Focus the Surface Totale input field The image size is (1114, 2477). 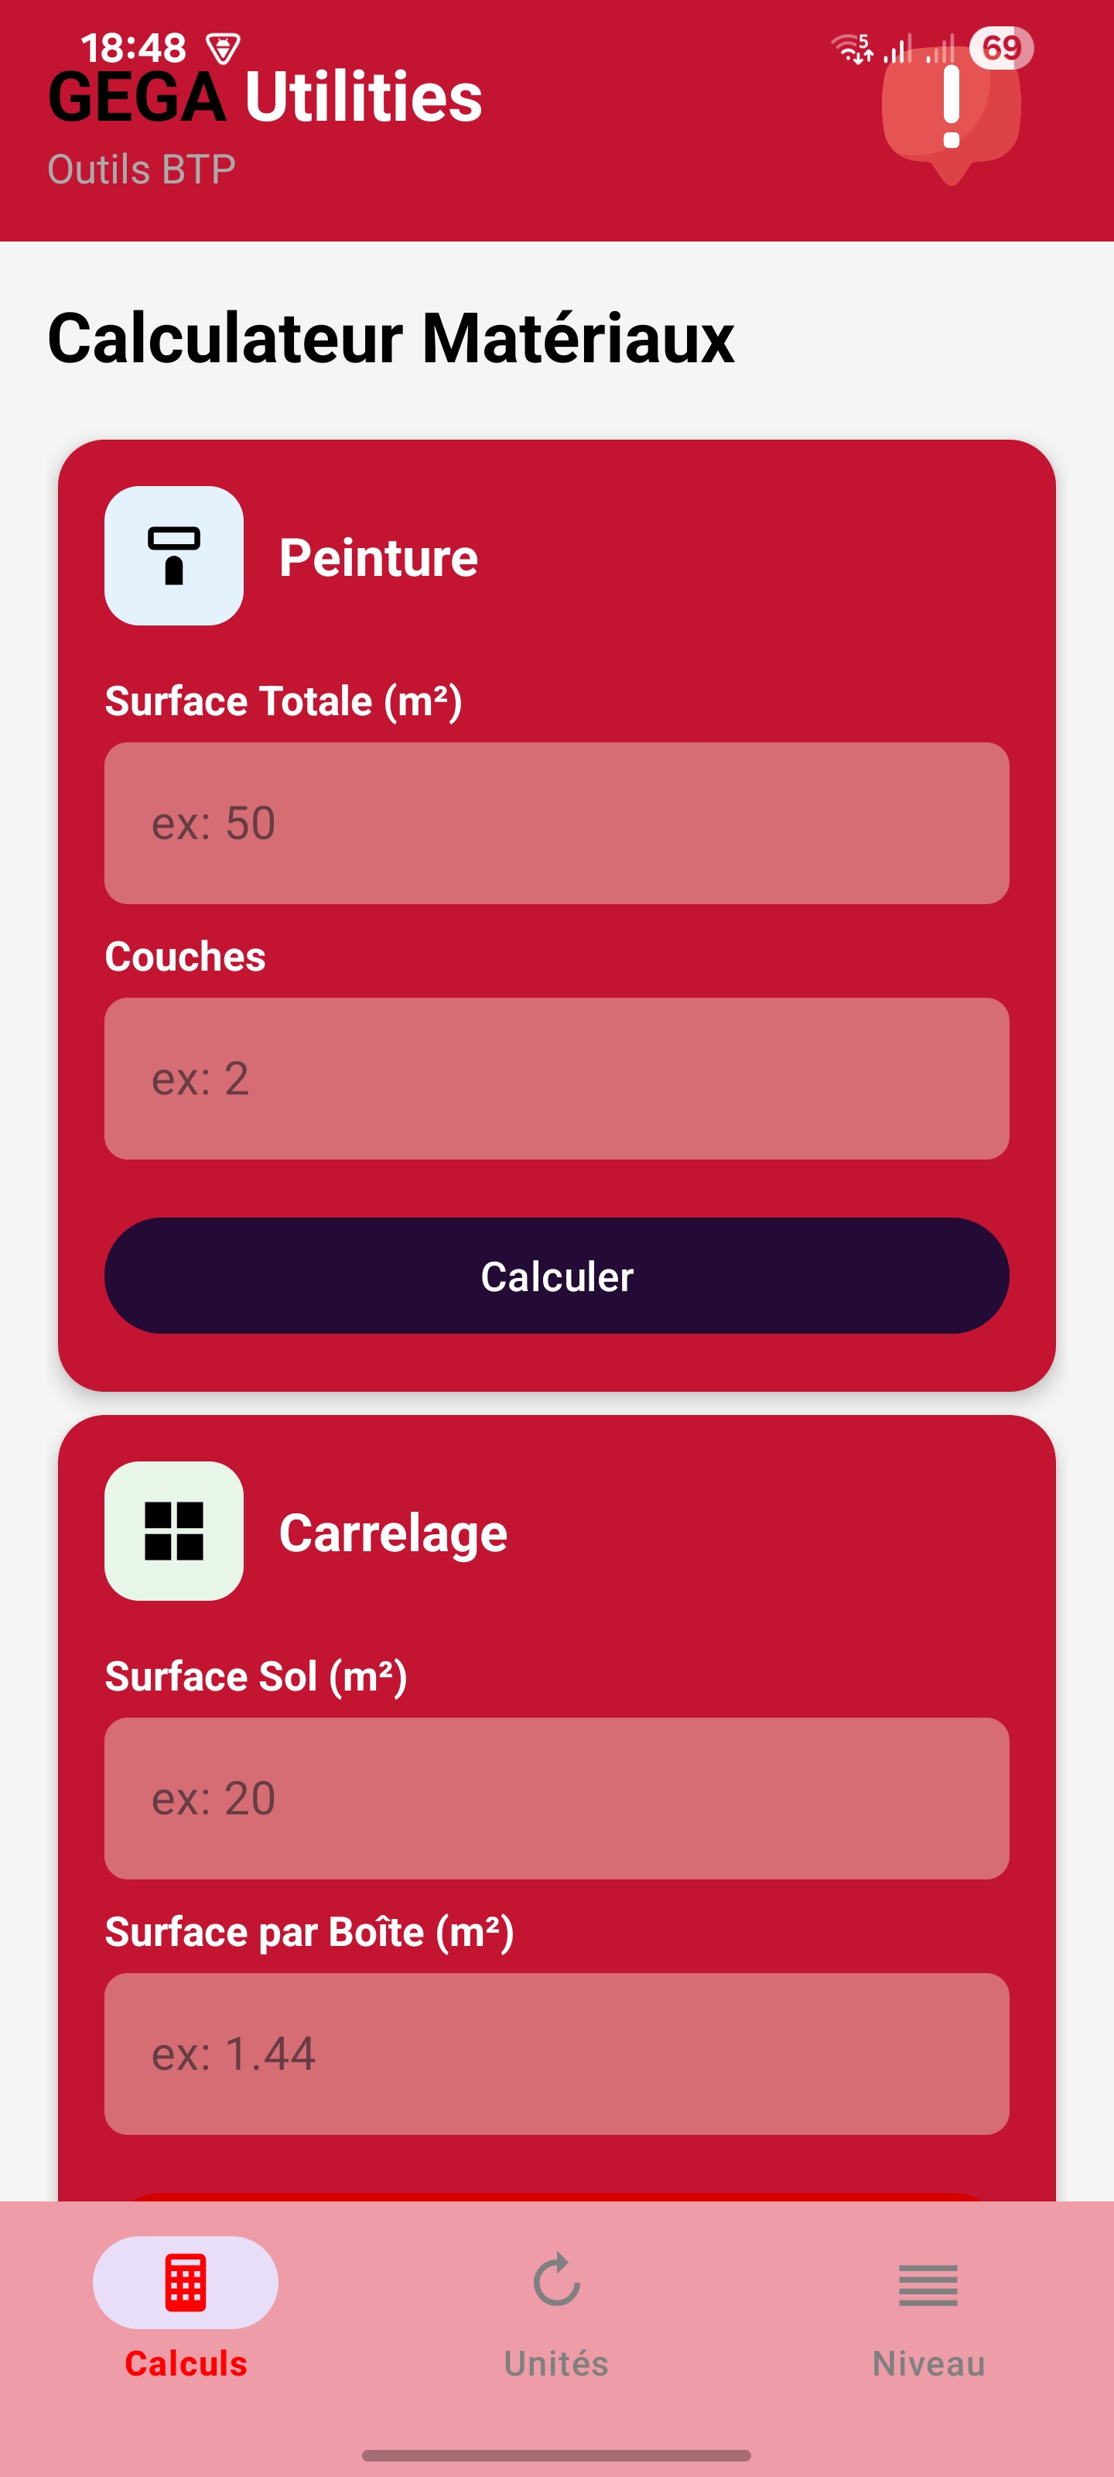[x=558, y=822]
